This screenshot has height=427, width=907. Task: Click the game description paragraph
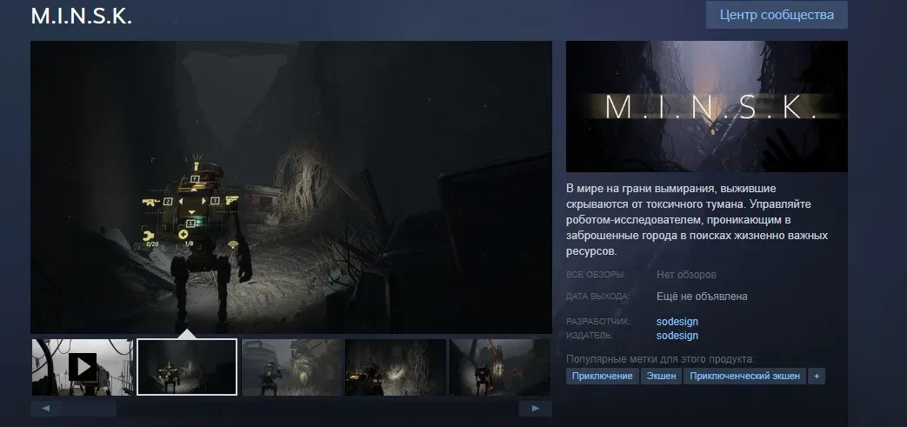(x=697, y=220)
